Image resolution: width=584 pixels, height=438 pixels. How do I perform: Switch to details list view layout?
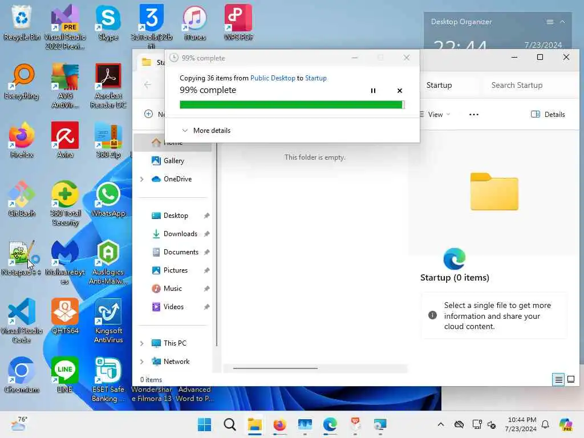pos(558,379)
